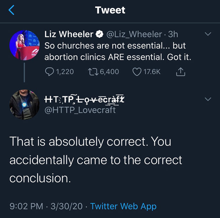
Task: Open the @Liz_Wheeler handle link
Action: [134, 34]
